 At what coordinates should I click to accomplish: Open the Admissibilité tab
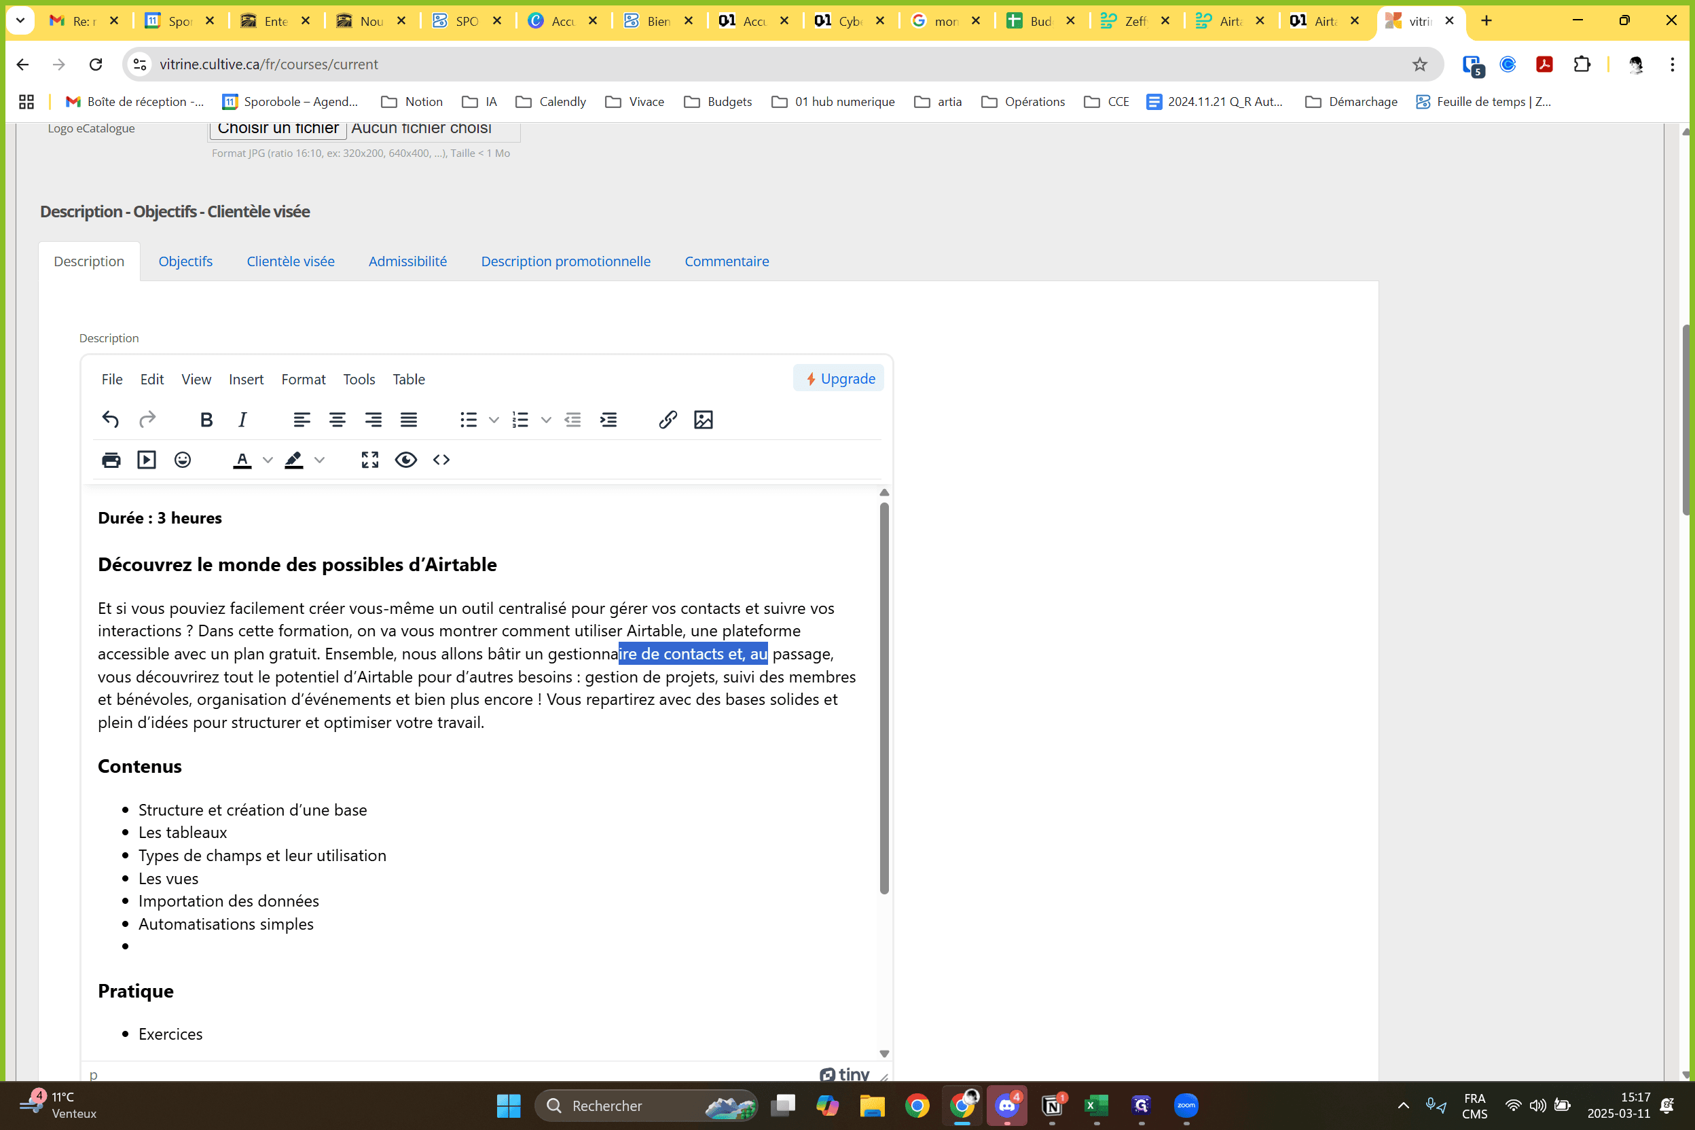[x=408, y=261]
